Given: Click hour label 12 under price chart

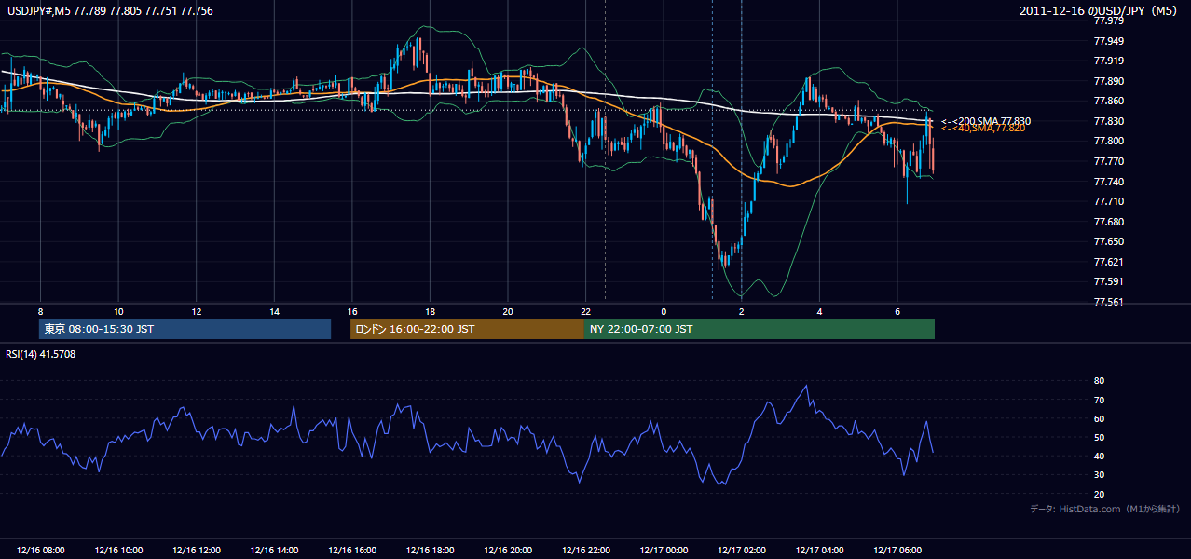Looking at the screenshot, I should tap(197, 311).
